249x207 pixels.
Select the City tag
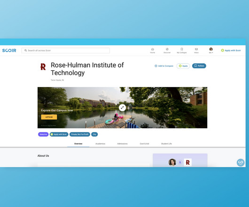point(94,134)
